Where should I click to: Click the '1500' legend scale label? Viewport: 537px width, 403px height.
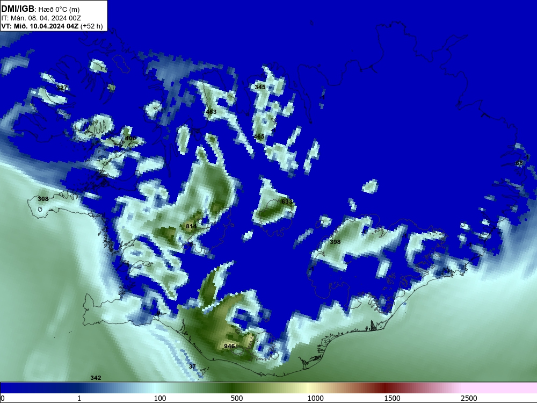pos(392,398)
